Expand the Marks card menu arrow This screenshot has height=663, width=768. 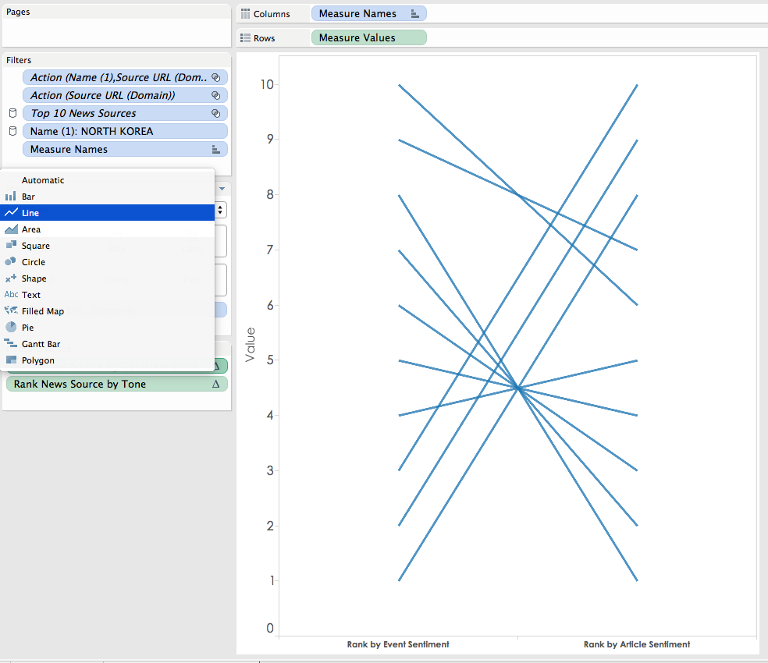(x=222, y=189)
